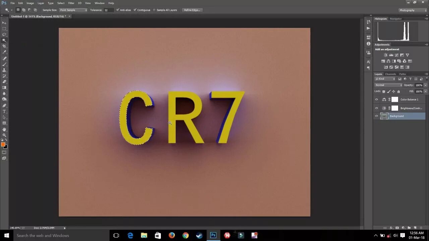Viewport: 429px width, 241px height.
Task: Select the Lasso tool
Action: click(x=4, y=34)
